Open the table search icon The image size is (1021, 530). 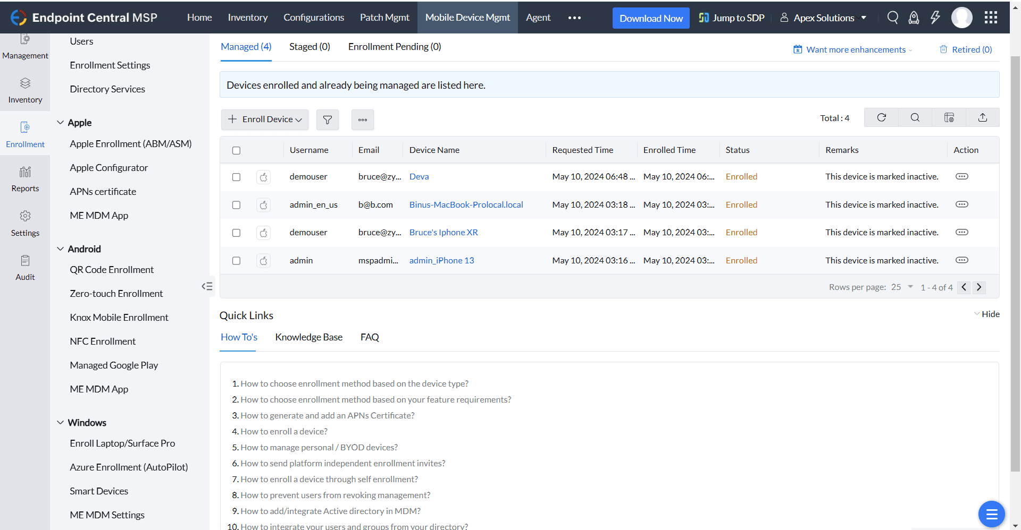915,117
